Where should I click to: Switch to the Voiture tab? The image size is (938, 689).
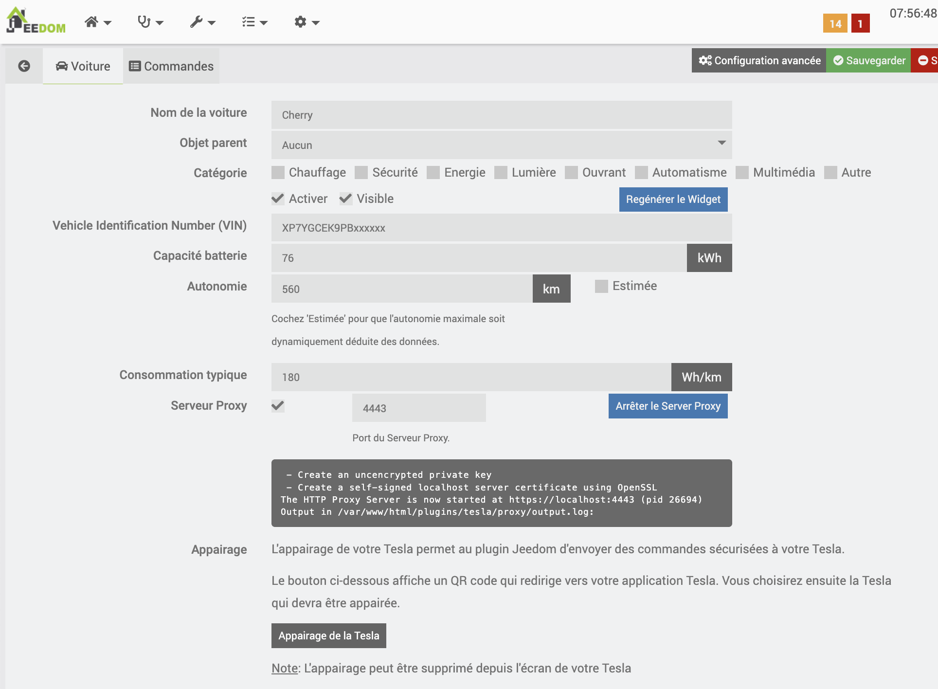pos(83,66)
